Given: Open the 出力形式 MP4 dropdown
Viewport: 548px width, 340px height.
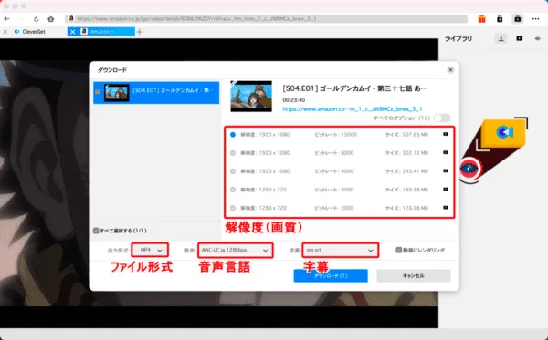Looking at the screenshot, I should coord(151,250).
